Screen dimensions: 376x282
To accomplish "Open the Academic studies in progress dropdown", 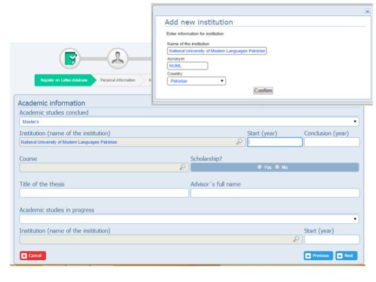I will click(x=189, y=219).
